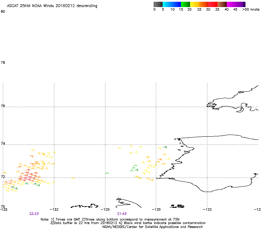Click the 74 latitude axis label
The image size is (261, 229).
(x=3, y=143)
